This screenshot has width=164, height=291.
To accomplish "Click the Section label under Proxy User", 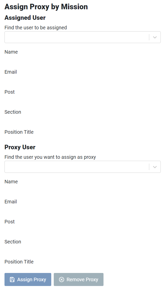I will click(x=13, y=242).
